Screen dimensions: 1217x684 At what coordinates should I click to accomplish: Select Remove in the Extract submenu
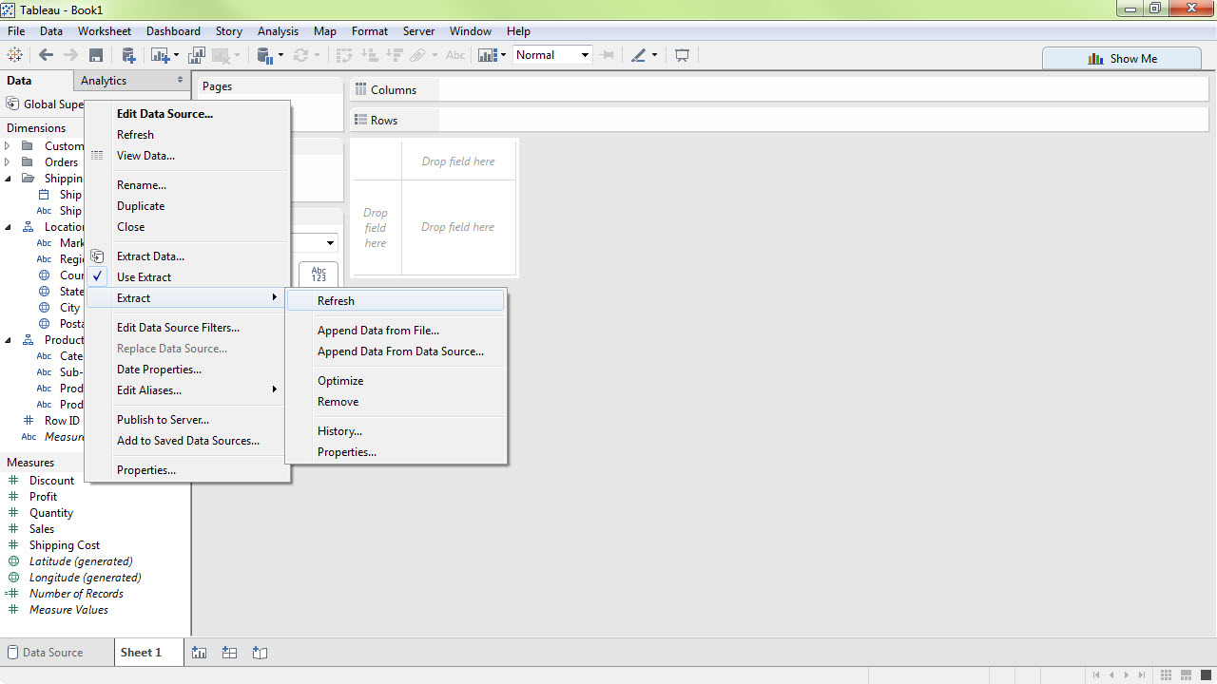pyautogui.click(x=396, y=402)
